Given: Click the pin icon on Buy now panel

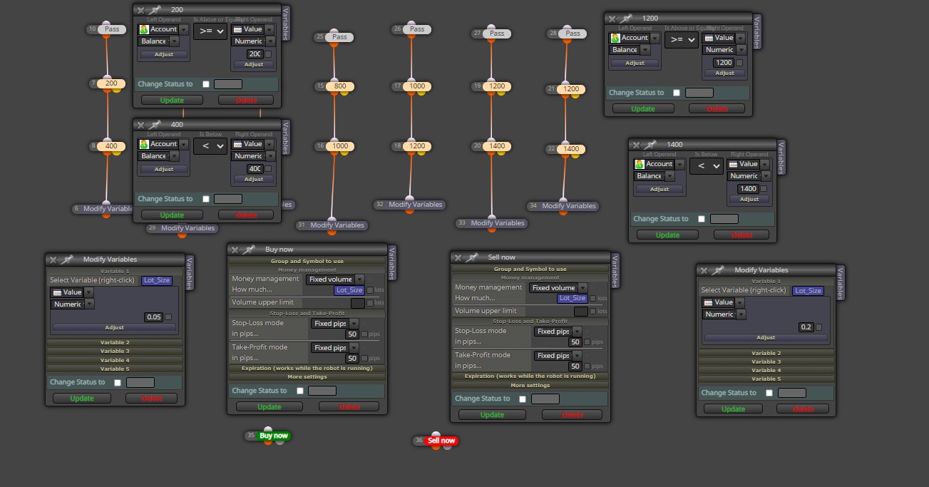Looking at the screenshot, I should pos(249,250).
